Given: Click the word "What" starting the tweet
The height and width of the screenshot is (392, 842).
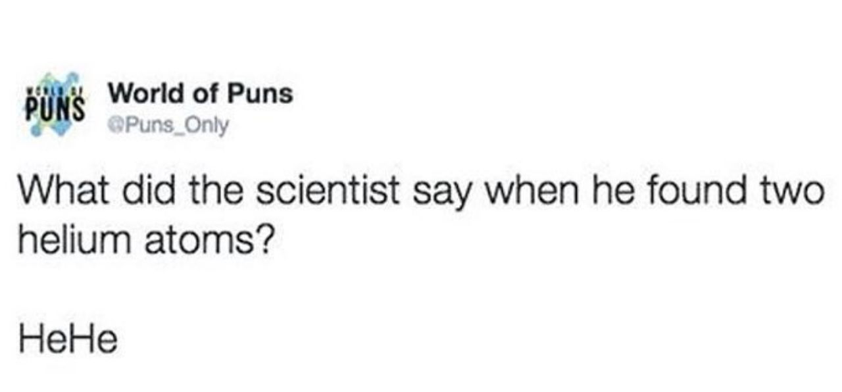Looking at the screenshot, I should pyautogui.click(x=56, y=193).
